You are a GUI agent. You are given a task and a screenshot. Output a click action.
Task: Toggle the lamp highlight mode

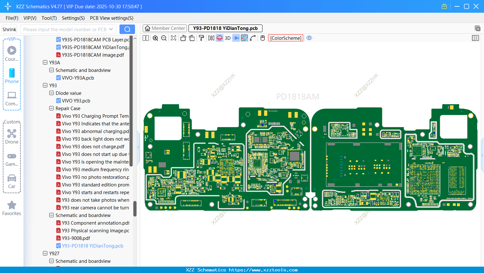click(x=219, y=38)
